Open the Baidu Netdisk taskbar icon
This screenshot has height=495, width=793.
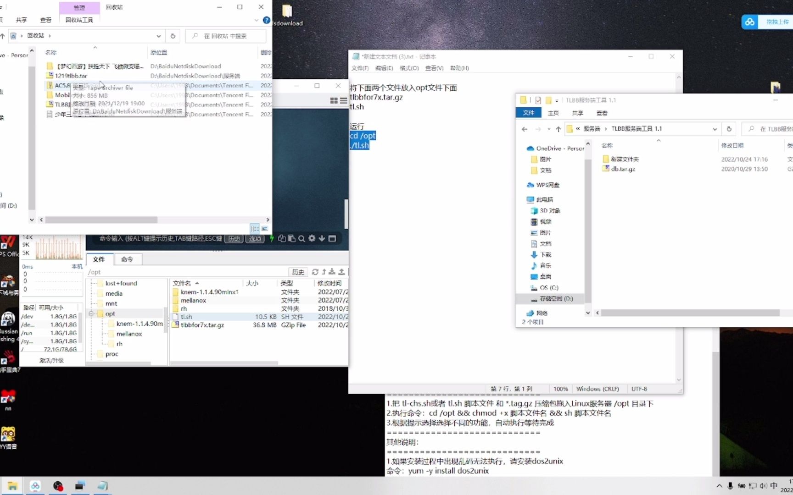pyautogui.click(x=35, y=486)
